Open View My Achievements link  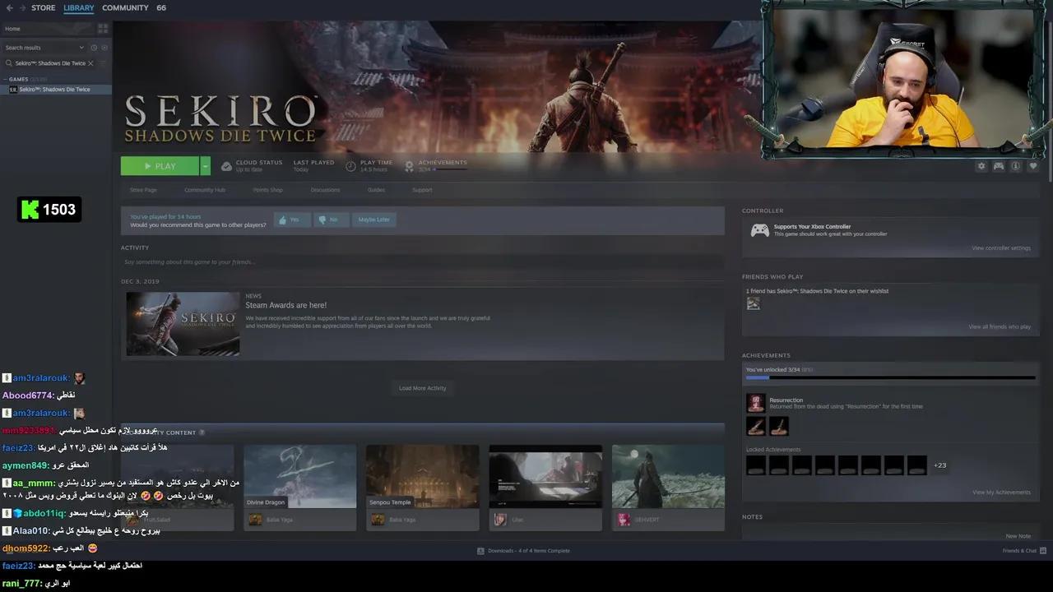(1000, 493)
